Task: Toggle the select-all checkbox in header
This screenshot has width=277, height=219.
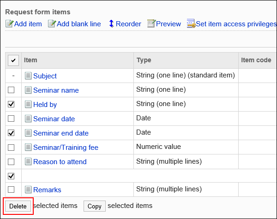Action: click(13, 60)
